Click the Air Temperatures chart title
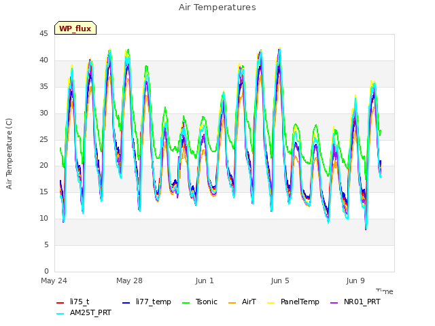Image resolution: width=435 pixels, height=326 pixels. 217,7
